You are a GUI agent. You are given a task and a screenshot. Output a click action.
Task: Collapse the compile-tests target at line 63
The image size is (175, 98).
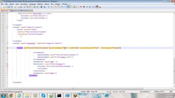click(x=7, y=27)
